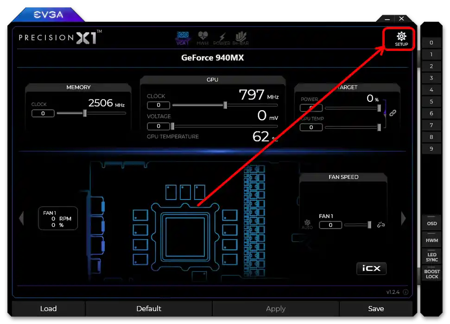Select profile slot 7

(431, 125)
